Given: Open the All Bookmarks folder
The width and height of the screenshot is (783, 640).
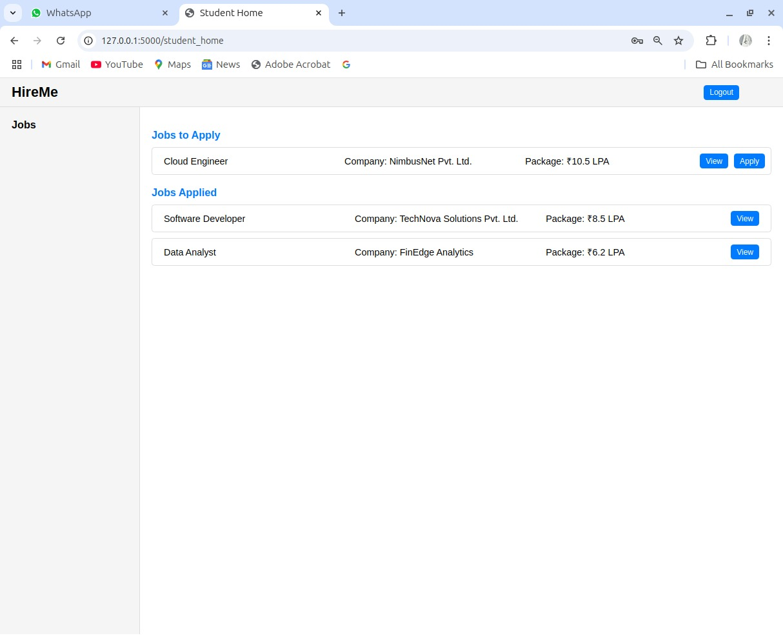Looking at the screenshot, I should click(x=735, y=65).
